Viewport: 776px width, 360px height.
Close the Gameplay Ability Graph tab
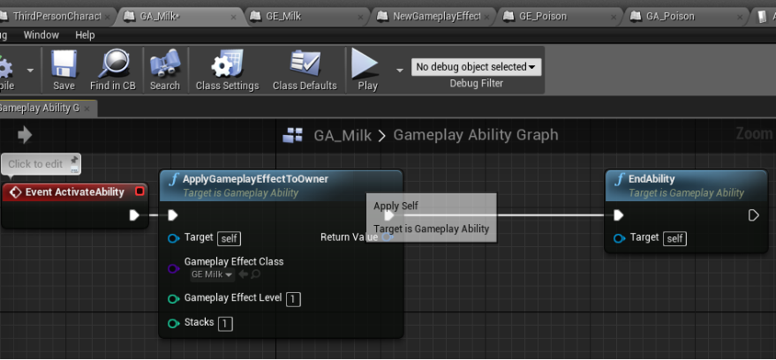(87, 109)
